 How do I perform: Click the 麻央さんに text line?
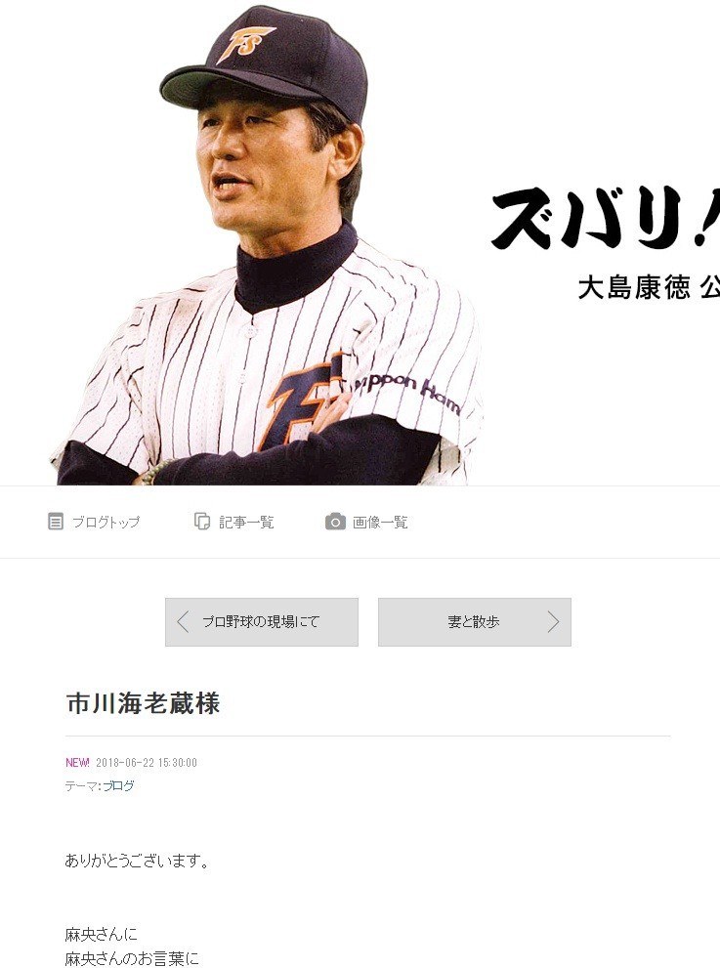point(102,934)
